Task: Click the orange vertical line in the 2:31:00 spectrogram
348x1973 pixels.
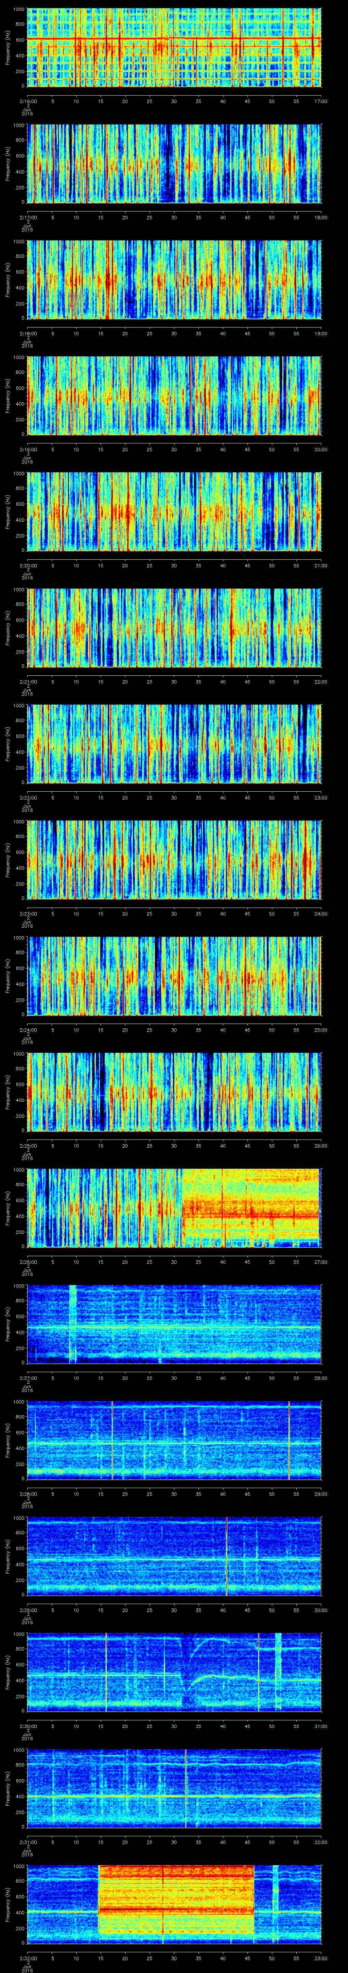Action: 185,1788
